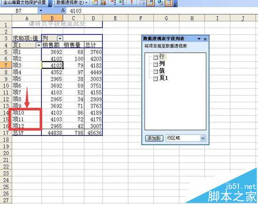Click cell with value 86
Viewport: 258px width, 204px height.
pyautogui.click(x=73, y=113)
